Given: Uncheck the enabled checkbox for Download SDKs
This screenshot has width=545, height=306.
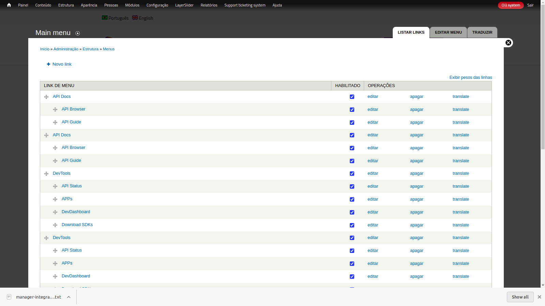Looking at the screenshot, I should coord(352,225).
